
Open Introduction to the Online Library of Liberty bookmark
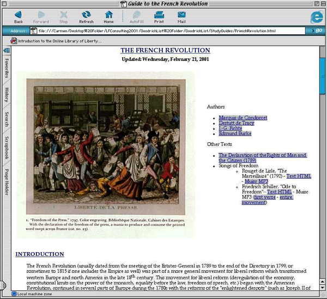[x=56, y=41]
